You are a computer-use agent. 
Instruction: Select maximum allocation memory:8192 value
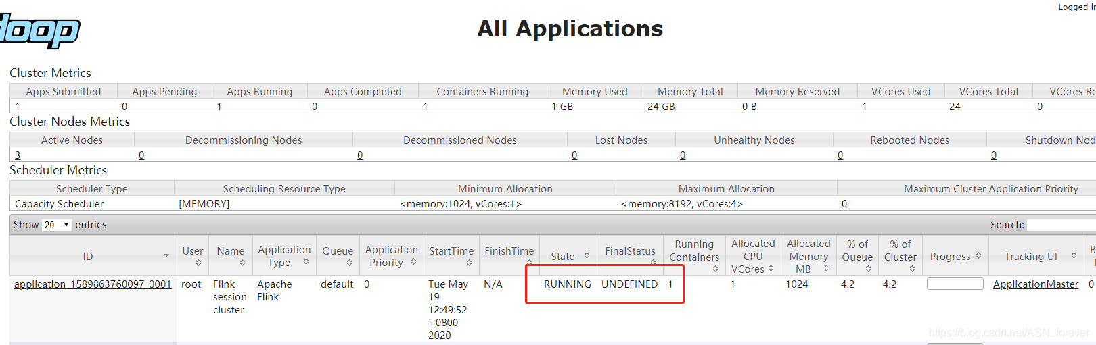[x=682, y=204]
